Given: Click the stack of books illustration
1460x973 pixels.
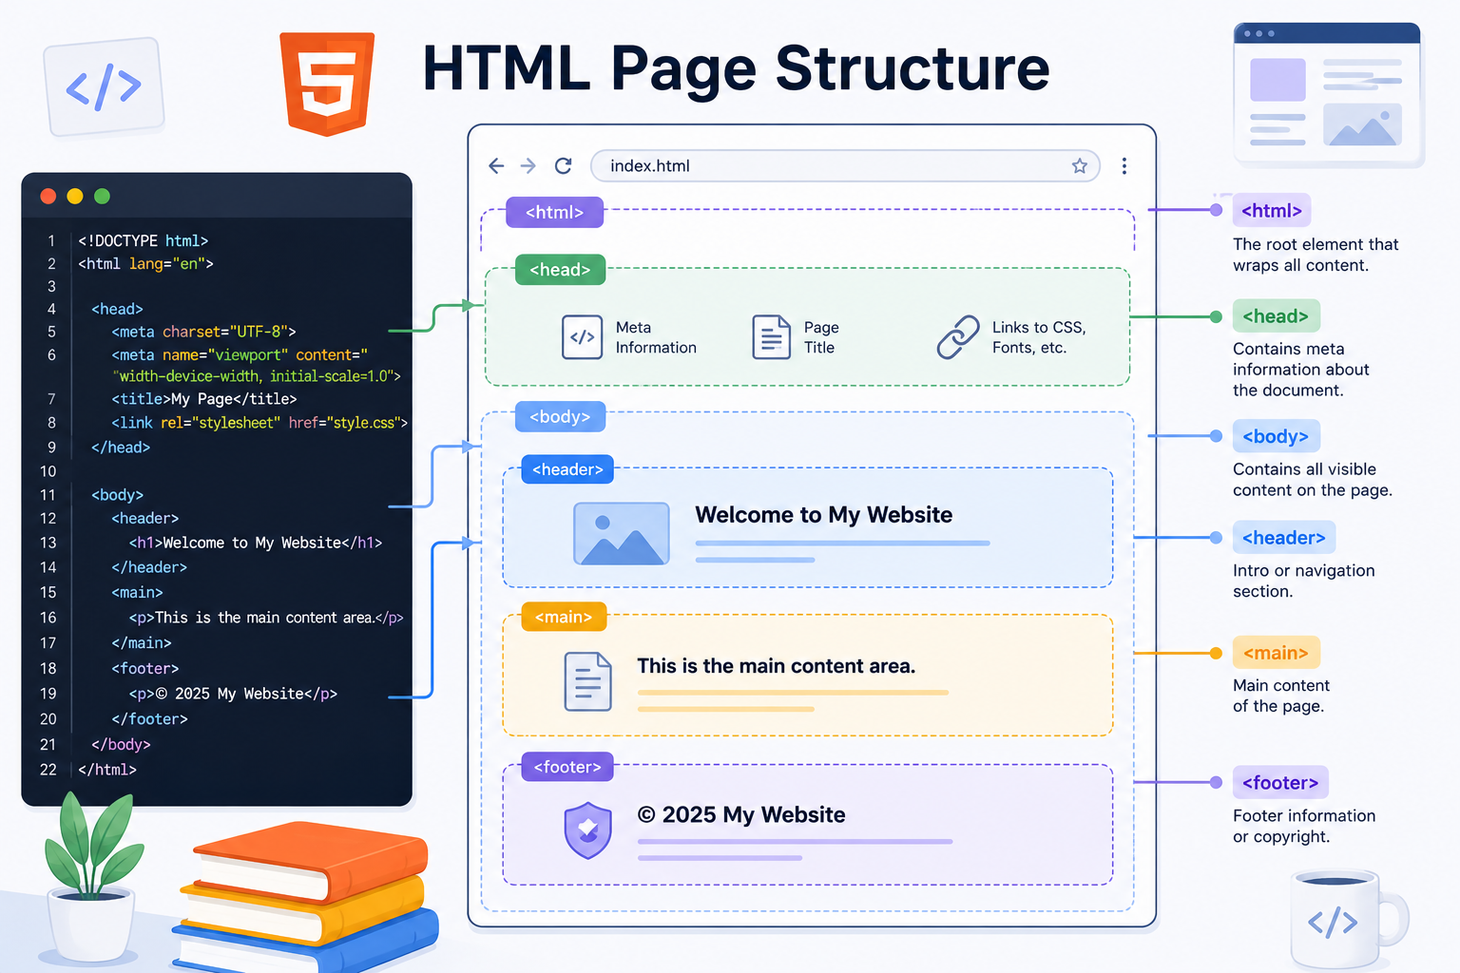Looking at the screenshot, I should point(306,898).
